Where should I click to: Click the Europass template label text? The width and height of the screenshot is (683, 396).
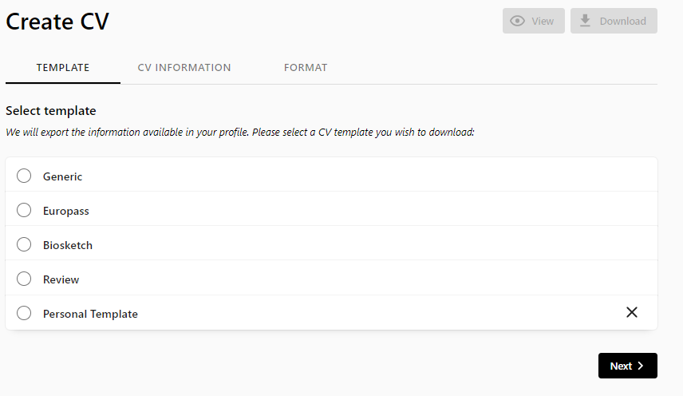(65, 211)
